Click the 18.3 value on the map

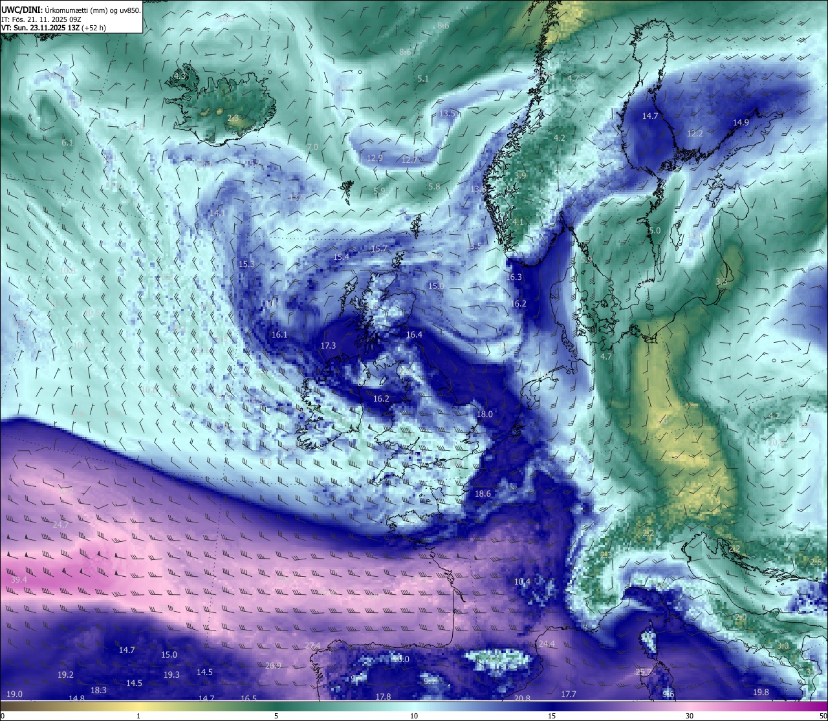pos(98,690)
